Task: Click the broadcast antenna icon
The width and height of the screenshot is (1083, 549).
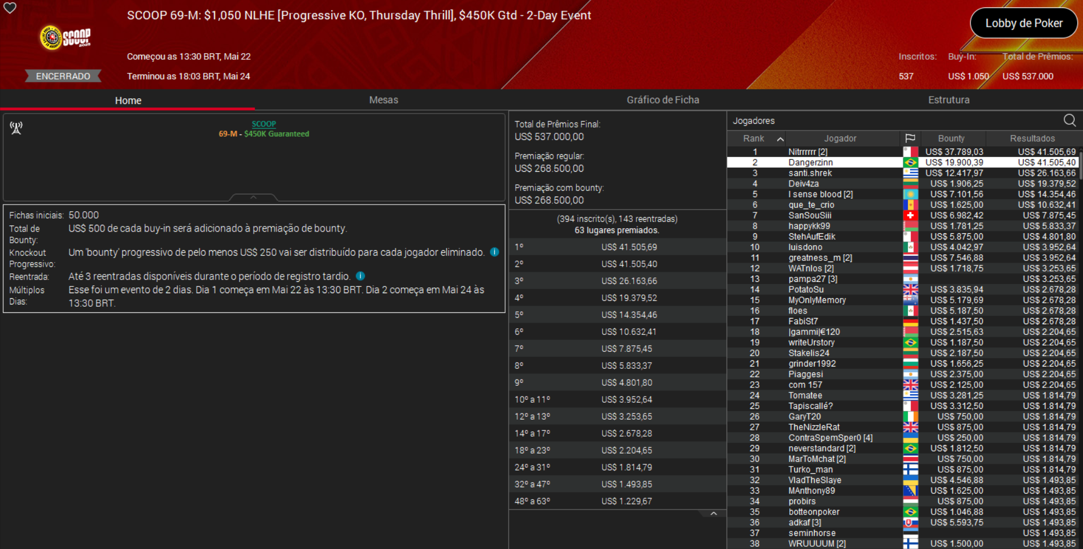Action: (16, 128)
